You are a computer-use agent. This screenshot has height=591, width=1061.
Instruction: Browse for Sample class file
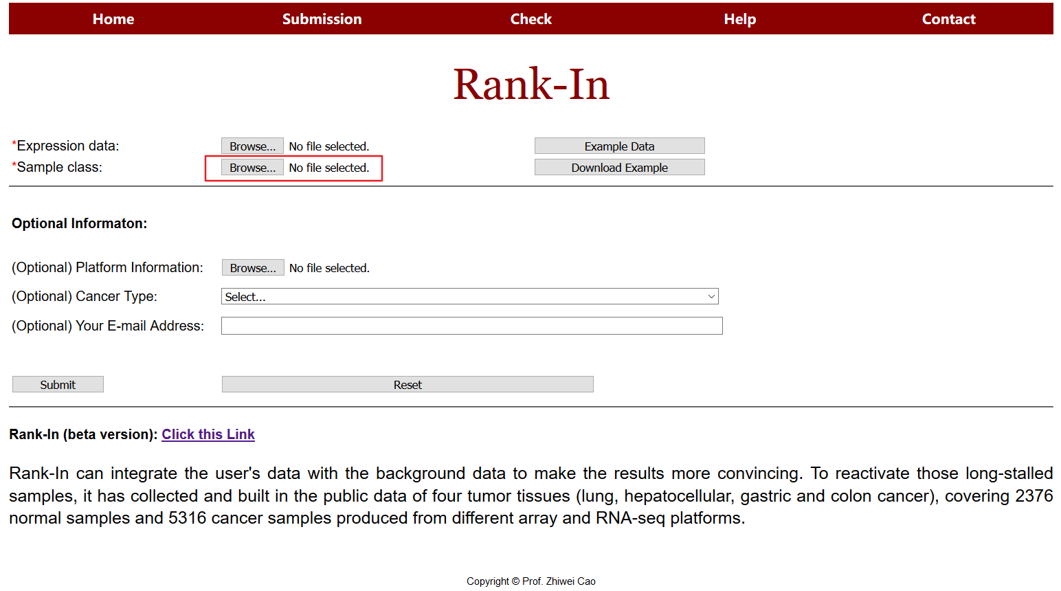(x=252, y=168)
